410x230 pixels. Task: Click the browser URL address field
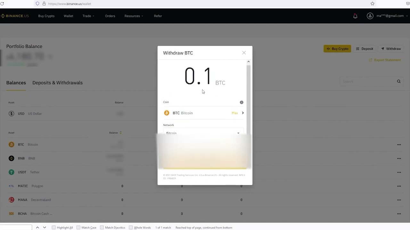click(205, 4)
